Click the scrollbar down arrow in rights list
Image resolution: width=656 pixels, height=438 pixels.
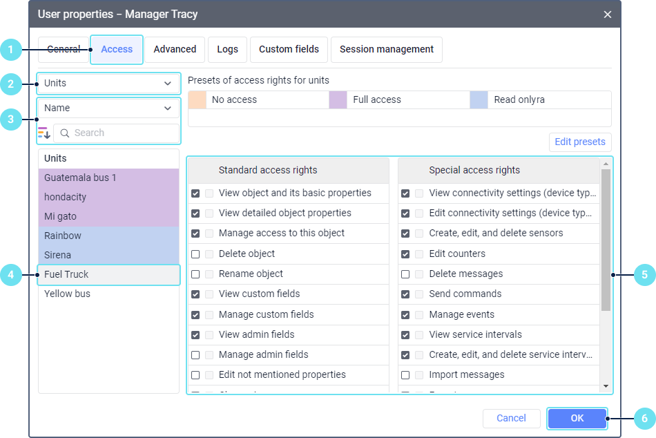(x=606, y=386)
